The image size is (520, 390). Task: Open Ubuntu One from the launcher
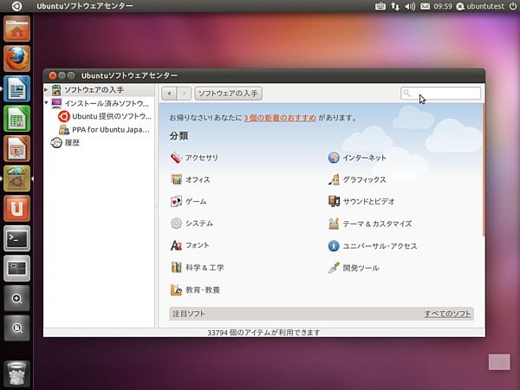pos(17,208)
